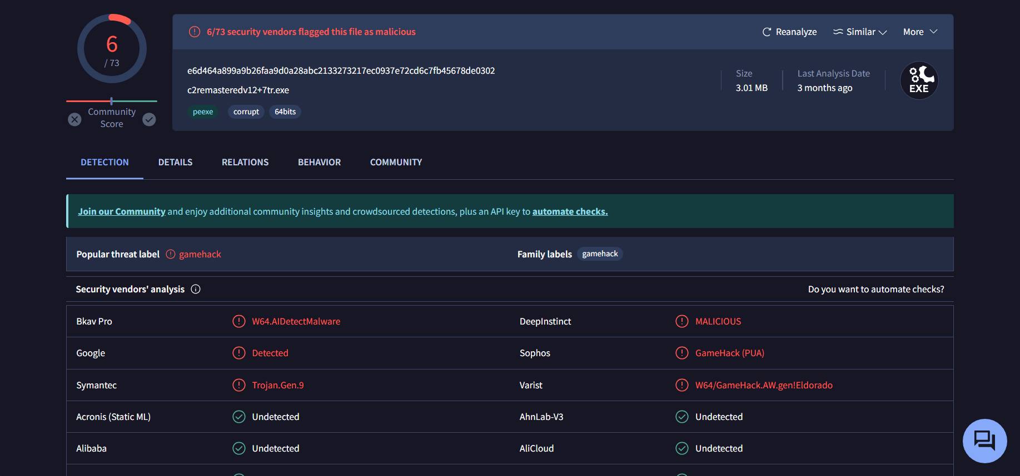This screenshot has width=1020, height=476.
Task: Click the AhnLab-V3 undetected checkmark icon
Action: click(682, 417)
